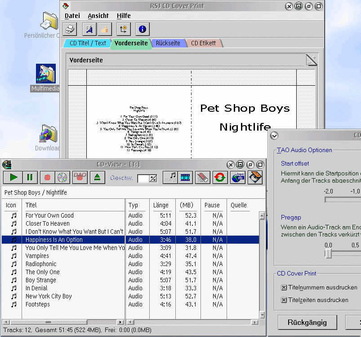The width and height of the screenshot is (361, 337).
Task: Open the blue info icon in Cover Print toolbar
Action: click(142, 29)
